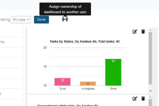Viewport: 159px width, 106px height.
Task: Click down arrow of Tasks widget scrollbar
Action: click(150, 91)
